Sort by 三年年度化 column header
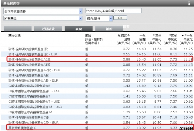The width and height of the screenshot is (194, 131). [x=155, y=39]
